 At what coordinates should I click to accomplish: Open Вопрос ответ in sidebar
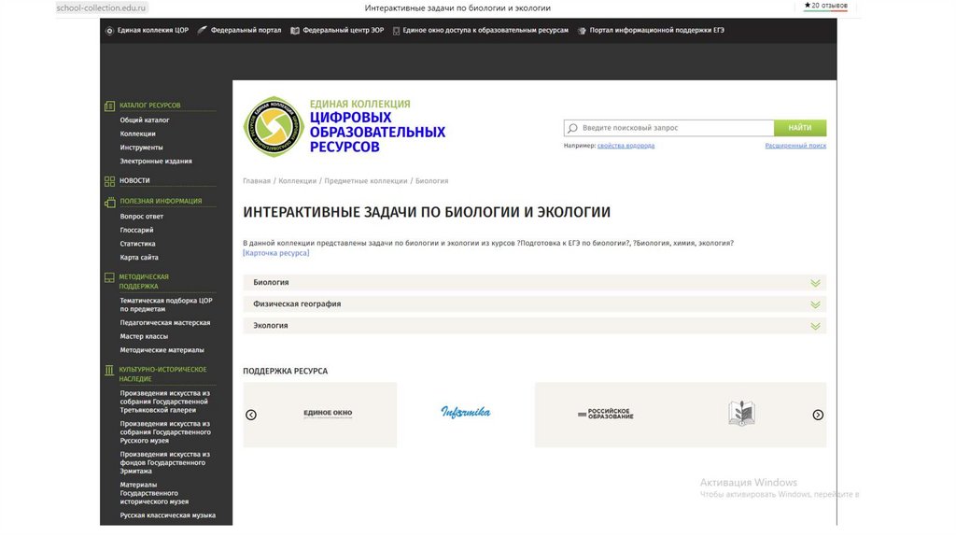point(142,217)
